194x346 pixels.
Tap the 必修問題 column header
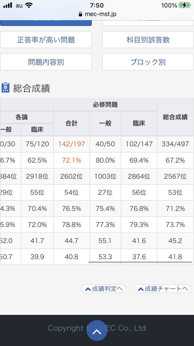pos(105,105)
